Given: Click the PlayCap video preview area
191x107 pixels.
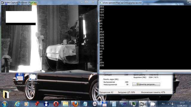Looking at the screenshot, I should 49,39.
